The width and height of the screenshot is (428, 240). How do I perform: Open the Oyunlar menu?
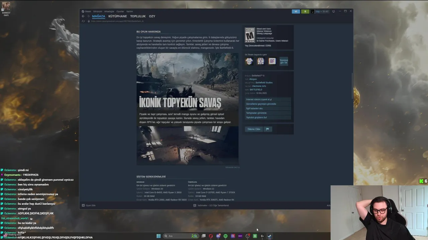120,11
